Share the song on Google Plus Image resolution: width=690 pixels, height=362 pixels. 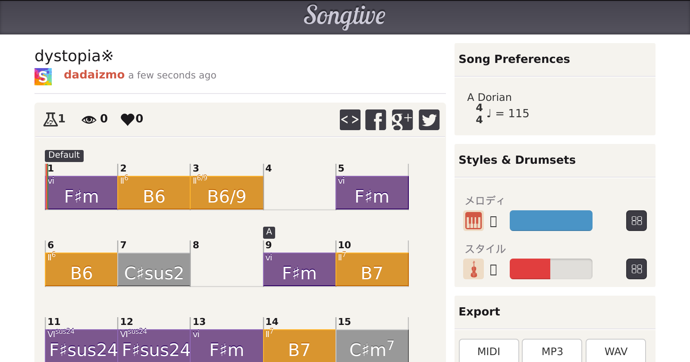point(402,120)
